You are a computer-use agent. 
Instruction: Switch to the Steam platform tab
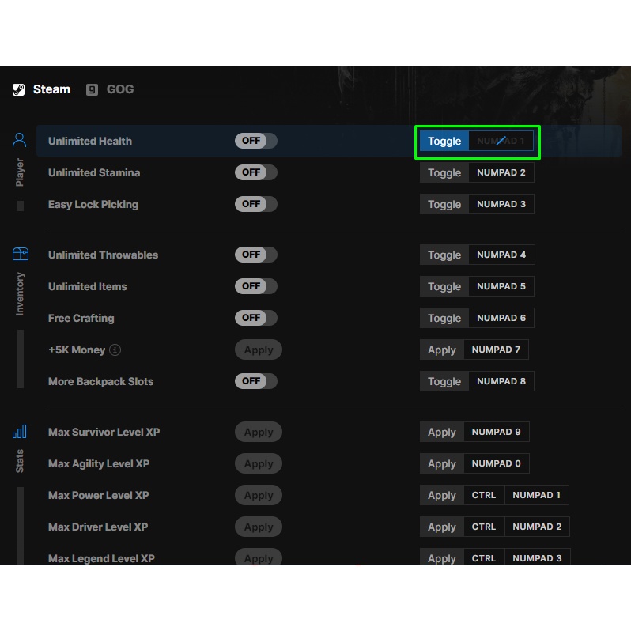point(51,89)
